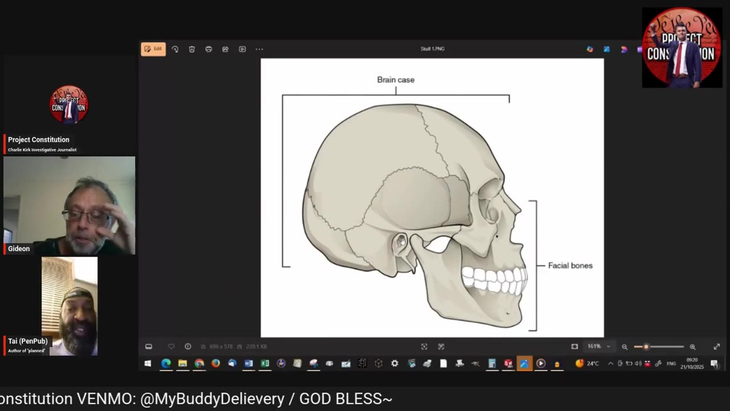Select Tai (PenPub) webcam video tile

pyautogui.click(x=70, y=307)
